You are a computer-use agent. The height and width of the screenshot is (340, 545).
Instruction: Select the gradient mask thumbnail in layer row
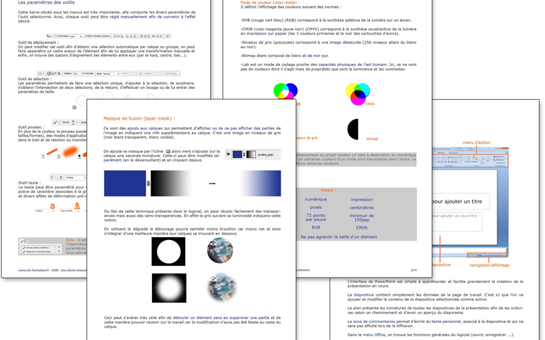(251, 154)
